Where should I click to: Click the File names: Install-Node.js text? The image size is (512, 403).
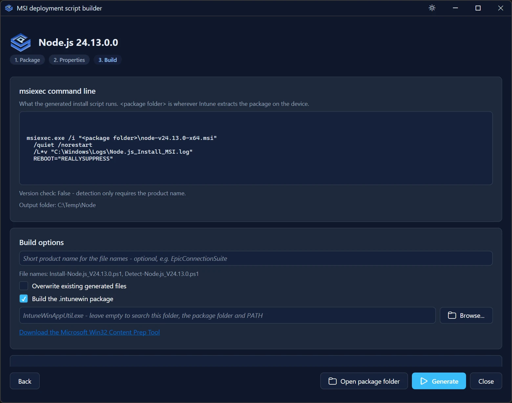click(109, 274)
